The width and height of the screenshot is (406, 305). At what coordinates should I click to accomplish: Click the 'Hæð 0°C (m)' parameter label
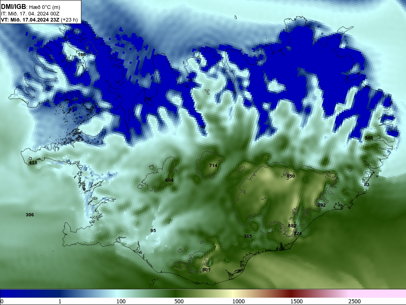coord(45,7)
